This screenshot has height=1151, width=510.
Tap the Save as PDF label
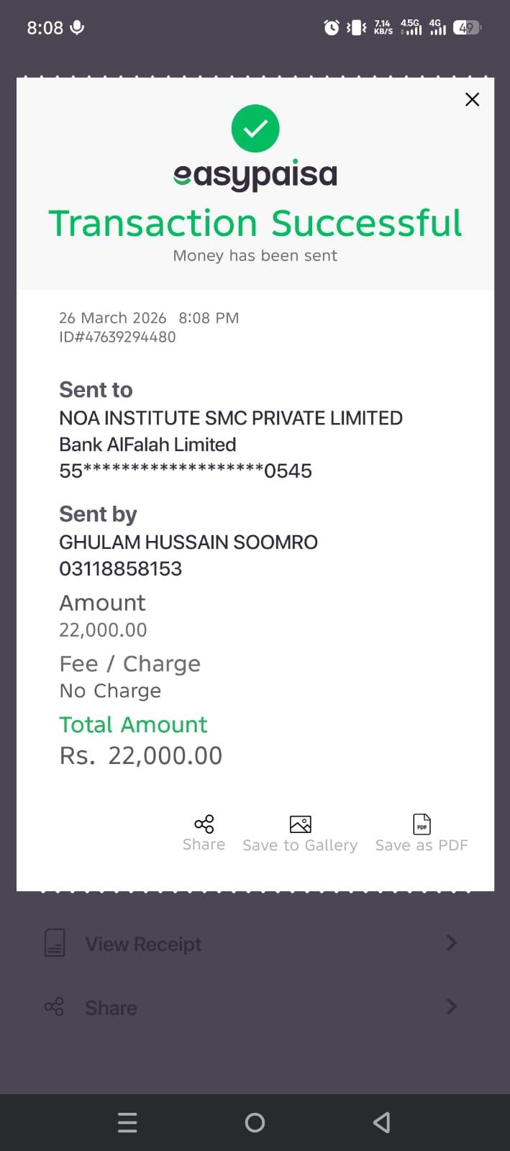click(422, 845)
